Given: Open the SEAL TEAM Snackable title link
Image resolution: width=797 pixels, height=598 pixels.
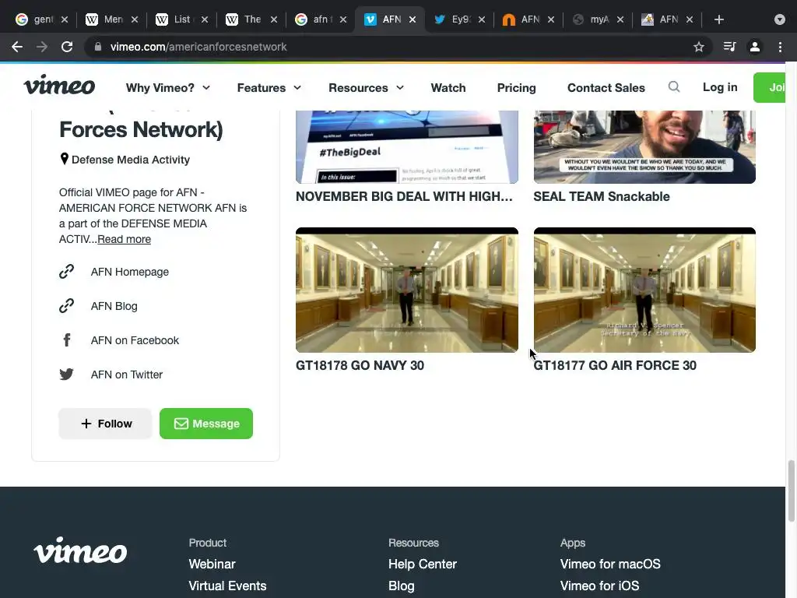Looking at the screenshot, I should click(x=602, y=196).
